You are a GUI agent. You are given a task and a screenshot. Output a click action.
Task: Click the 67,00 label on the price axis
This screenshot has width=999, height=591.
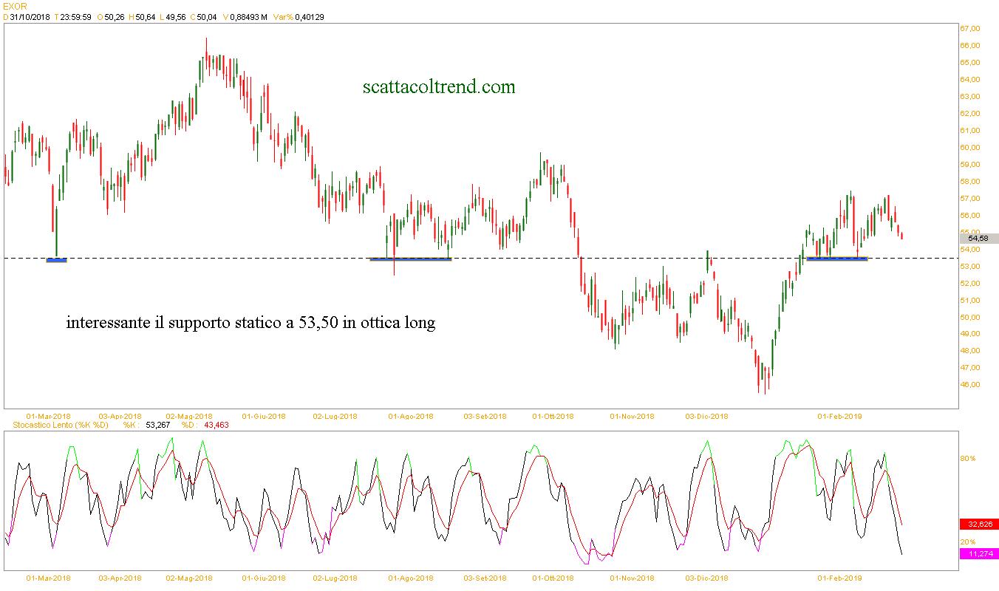pyautogui.click(x=969, y=29)
